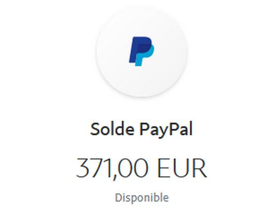Image resolution: width=275 pixels, height=213 pixels.
Task: Click the leading digit 3 of balance
Action: tap(84, 168)
